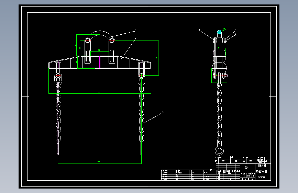Click the right pin hole of the U-shackle

112,41
